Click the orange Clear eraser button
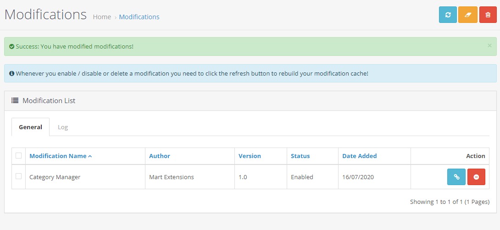Viewport: 500px width, 230px height. point(468,15)
